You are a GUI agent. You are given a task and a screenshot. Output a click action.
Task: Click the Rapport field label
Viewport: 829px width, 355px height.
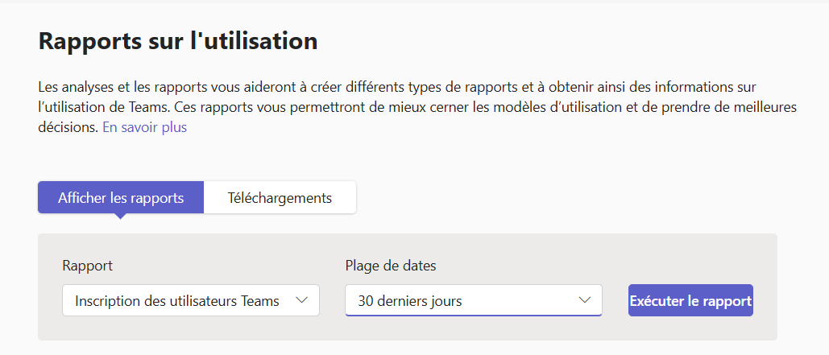coord(87,266)
